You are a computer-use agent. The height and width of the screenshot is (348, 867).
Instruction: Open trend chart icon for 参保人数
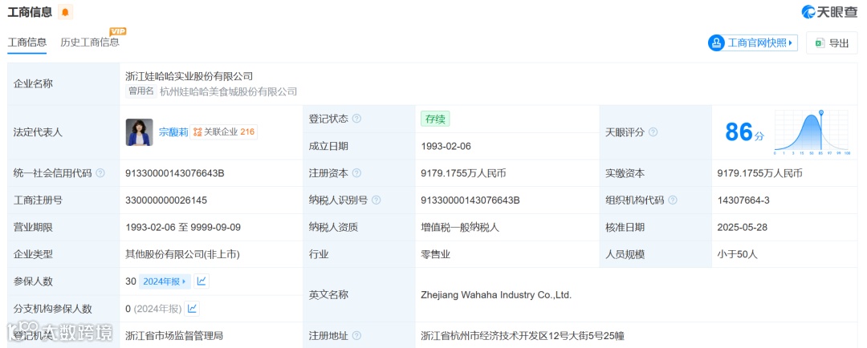[x=201, y=281]
